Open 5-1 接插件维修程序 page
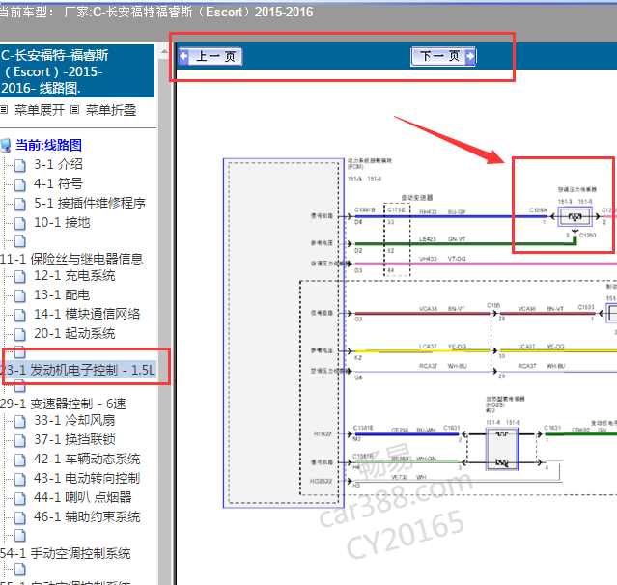Viewport: 617px width, 585px height. pyautogui.click(x=90, y=203)
